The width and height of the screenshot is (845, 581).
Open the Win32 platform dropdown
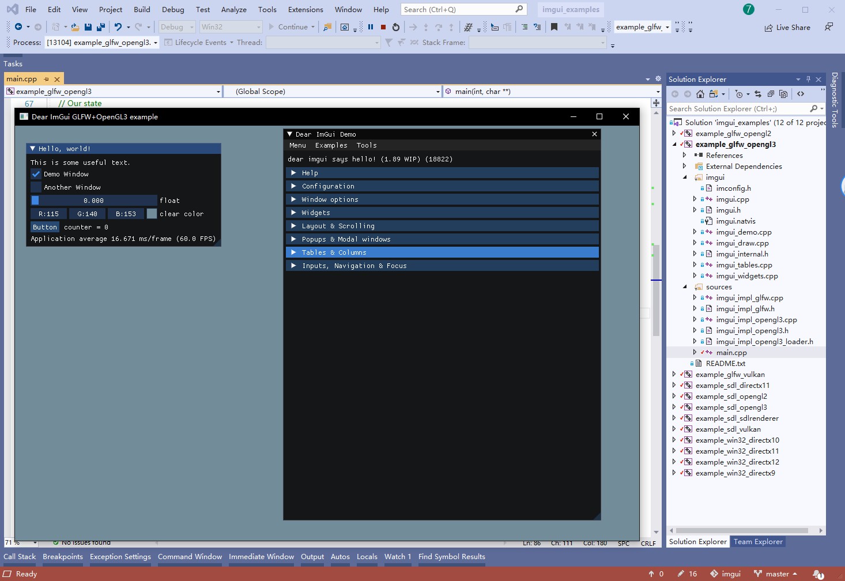pyautogui.click(x=231, y=27)
